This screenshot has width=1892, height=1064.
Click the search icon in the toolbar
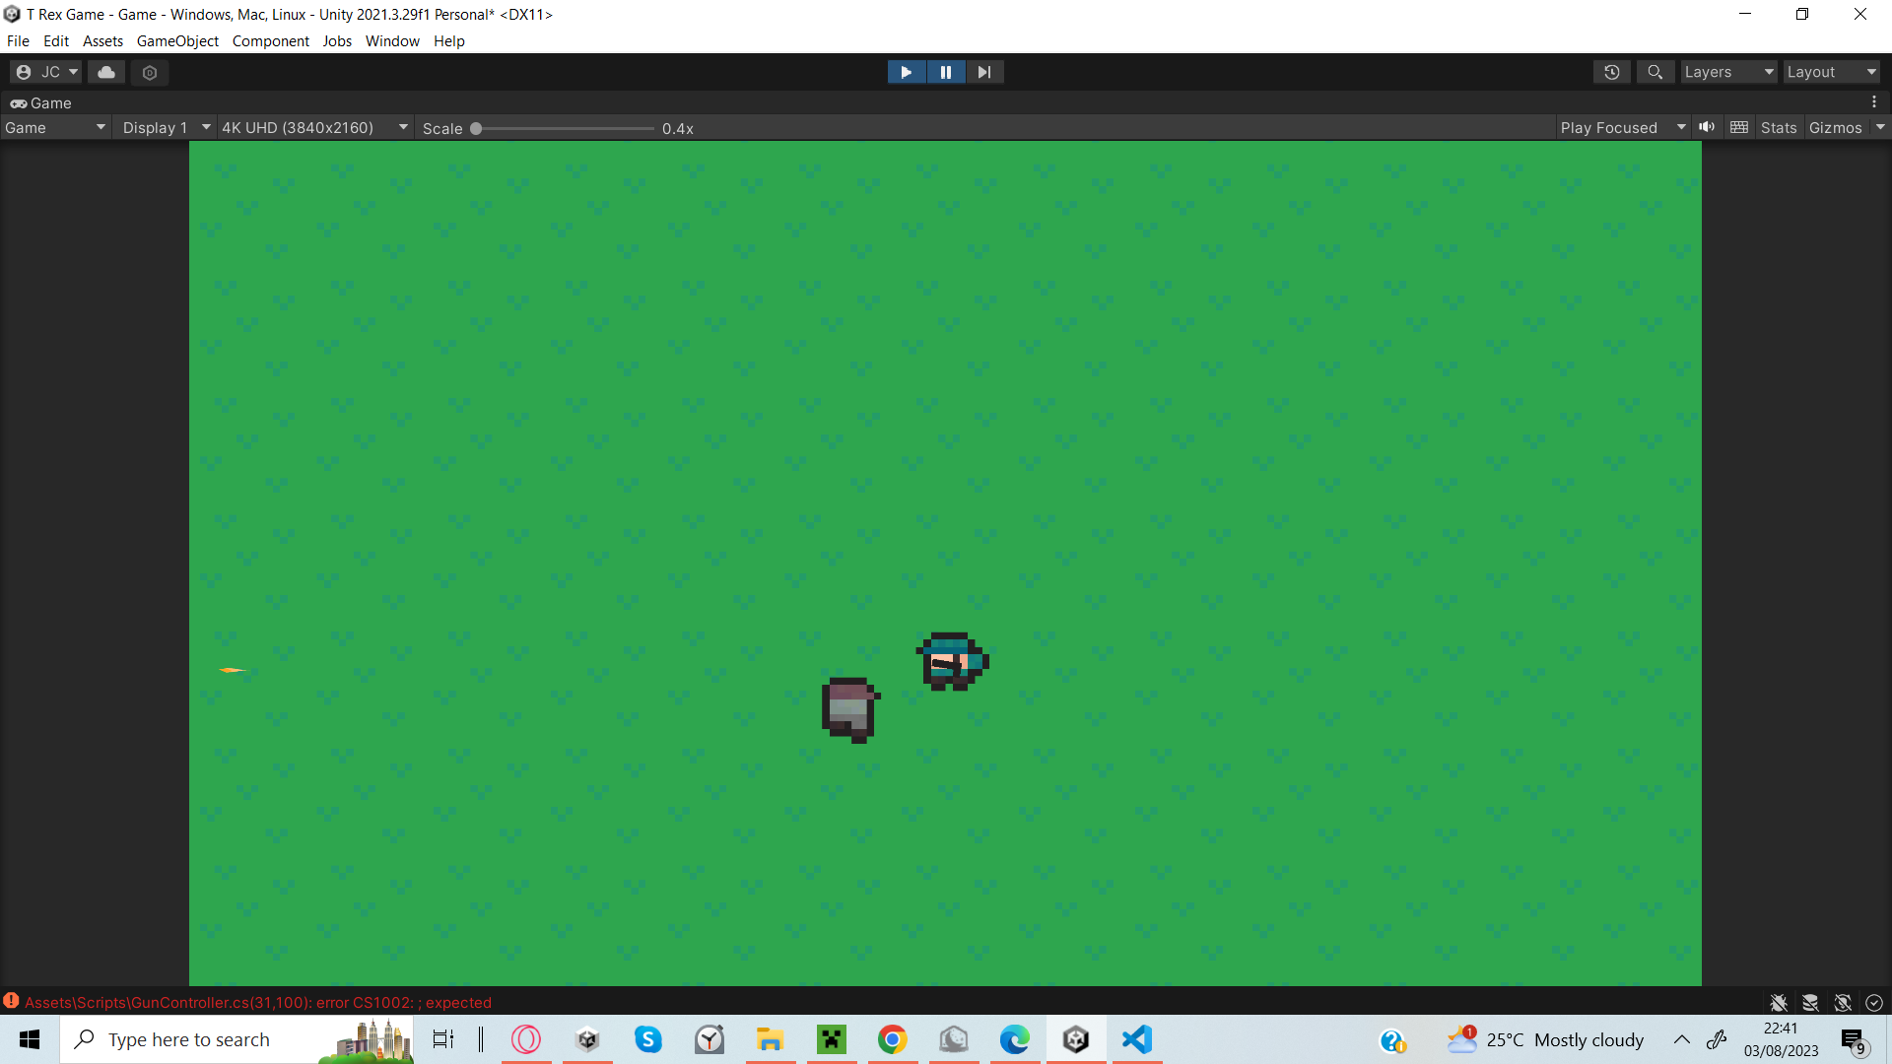(x=1655, y=72)
